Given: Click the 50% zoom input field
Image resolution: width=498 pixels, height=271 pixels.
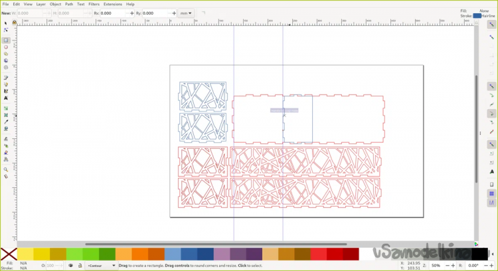Looking at the screenshot, I should click(x=436, y=265).
